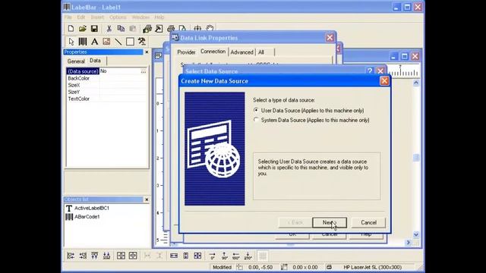The width and height of the screenshot is (486, 273).
Task: Open the hammer-and-wrench tools icon
Action: click(x=142, y=42)
